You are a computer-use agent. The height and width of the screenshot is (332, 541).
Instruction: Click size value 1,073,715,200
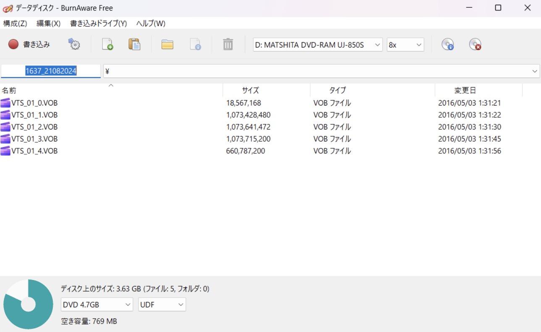click(248, 139)
